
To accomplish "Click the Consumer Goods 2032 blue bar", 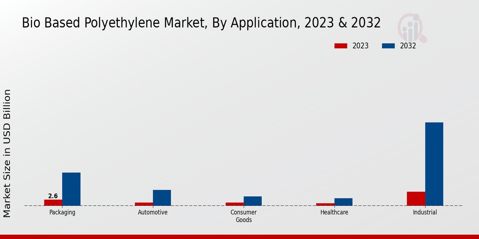I will tap(253, 201).
